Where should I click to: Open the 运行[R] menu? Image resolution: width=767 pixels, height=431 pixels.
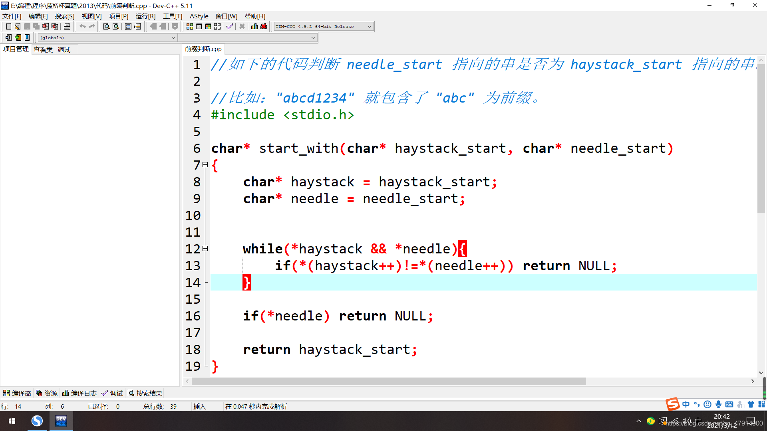pos(145,16)
